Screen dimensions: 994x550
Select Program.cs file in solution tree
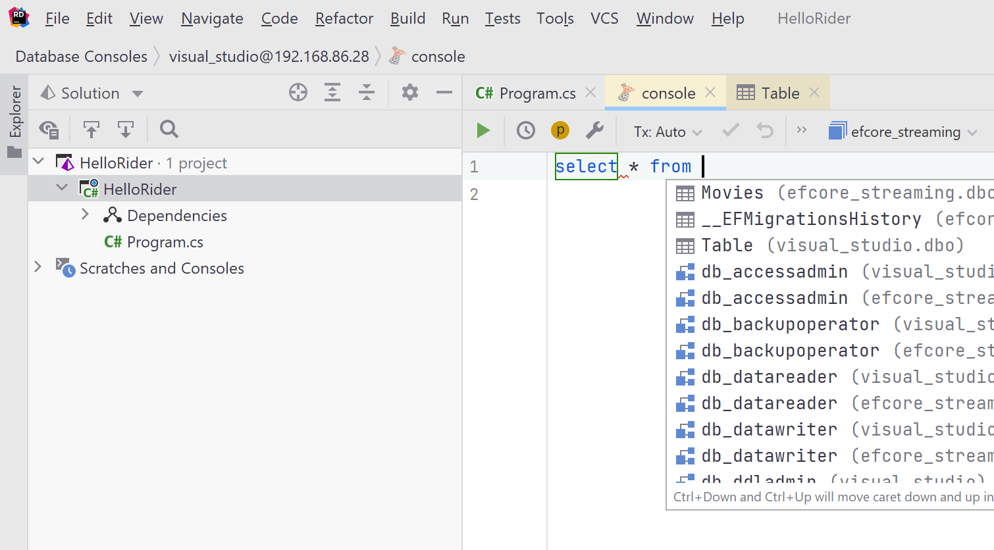pyautogui.click(x=165, y=242)
